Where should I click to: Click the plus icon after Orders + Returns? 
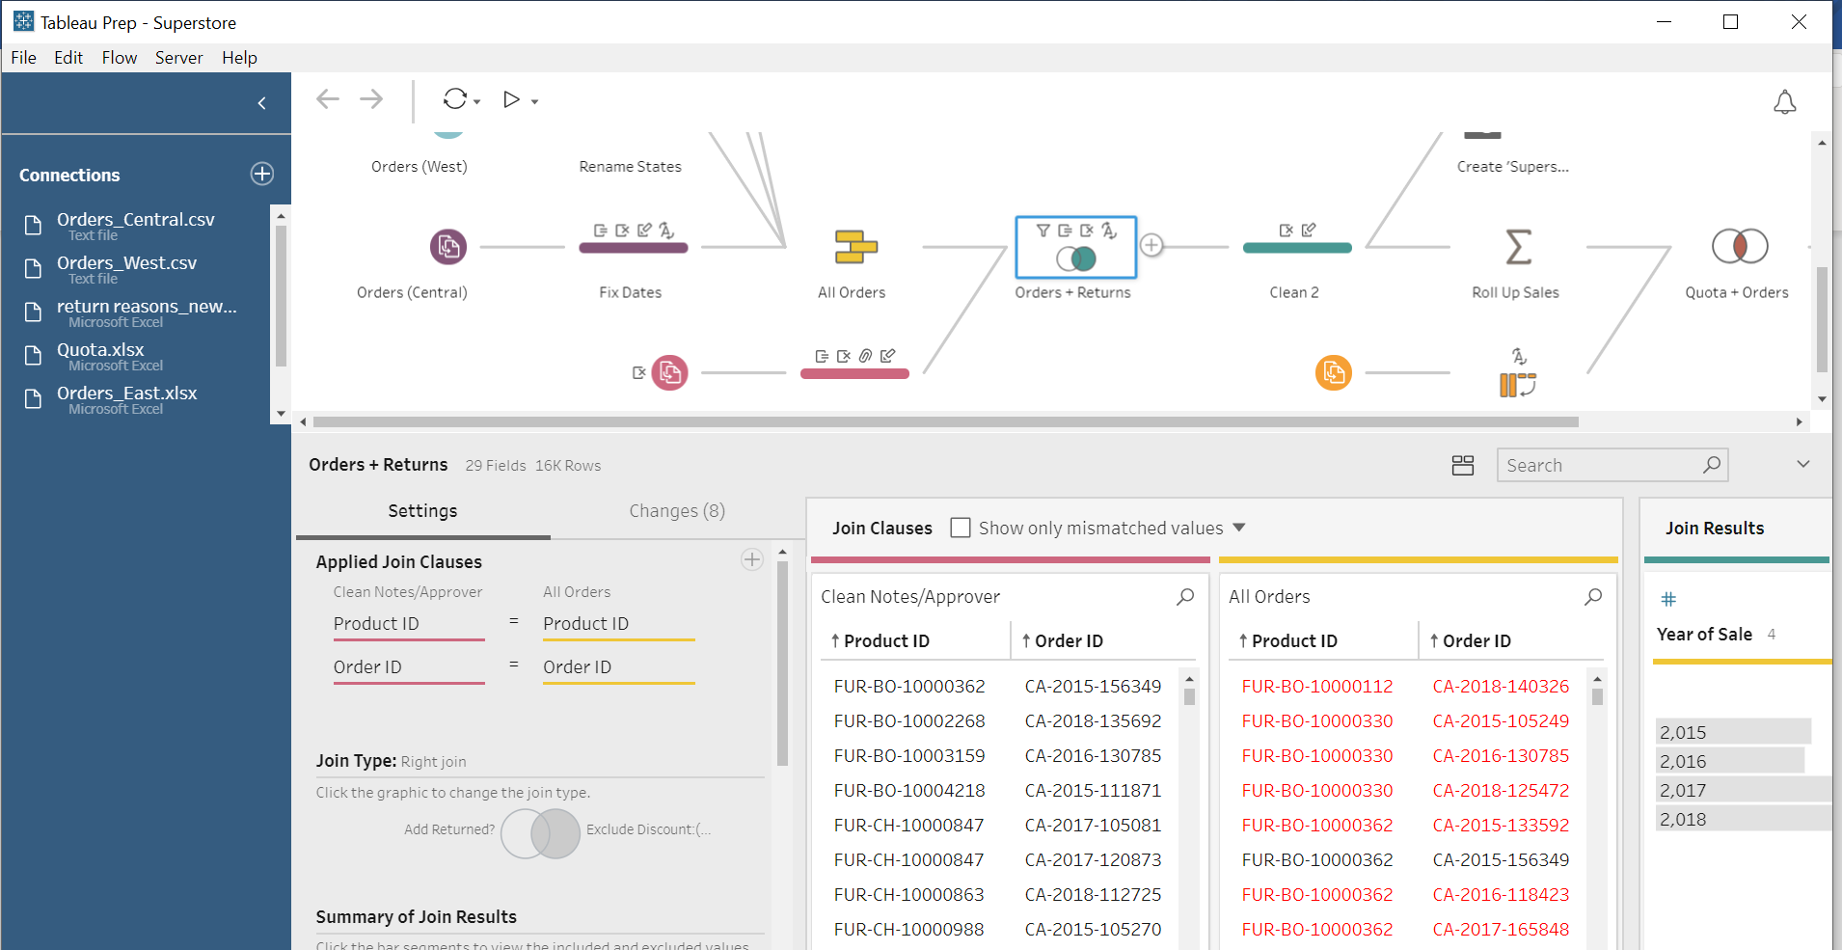[1151, 245]
